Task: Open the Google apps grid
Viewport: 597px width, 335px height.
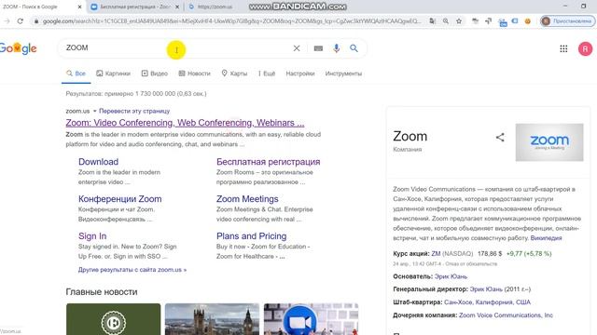Action: [x=563, y=48]
